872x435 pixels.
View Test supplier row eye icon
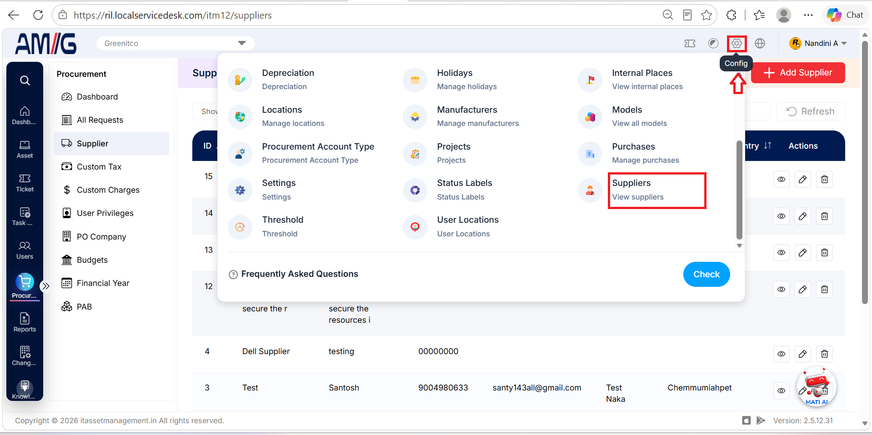point(782,391)
